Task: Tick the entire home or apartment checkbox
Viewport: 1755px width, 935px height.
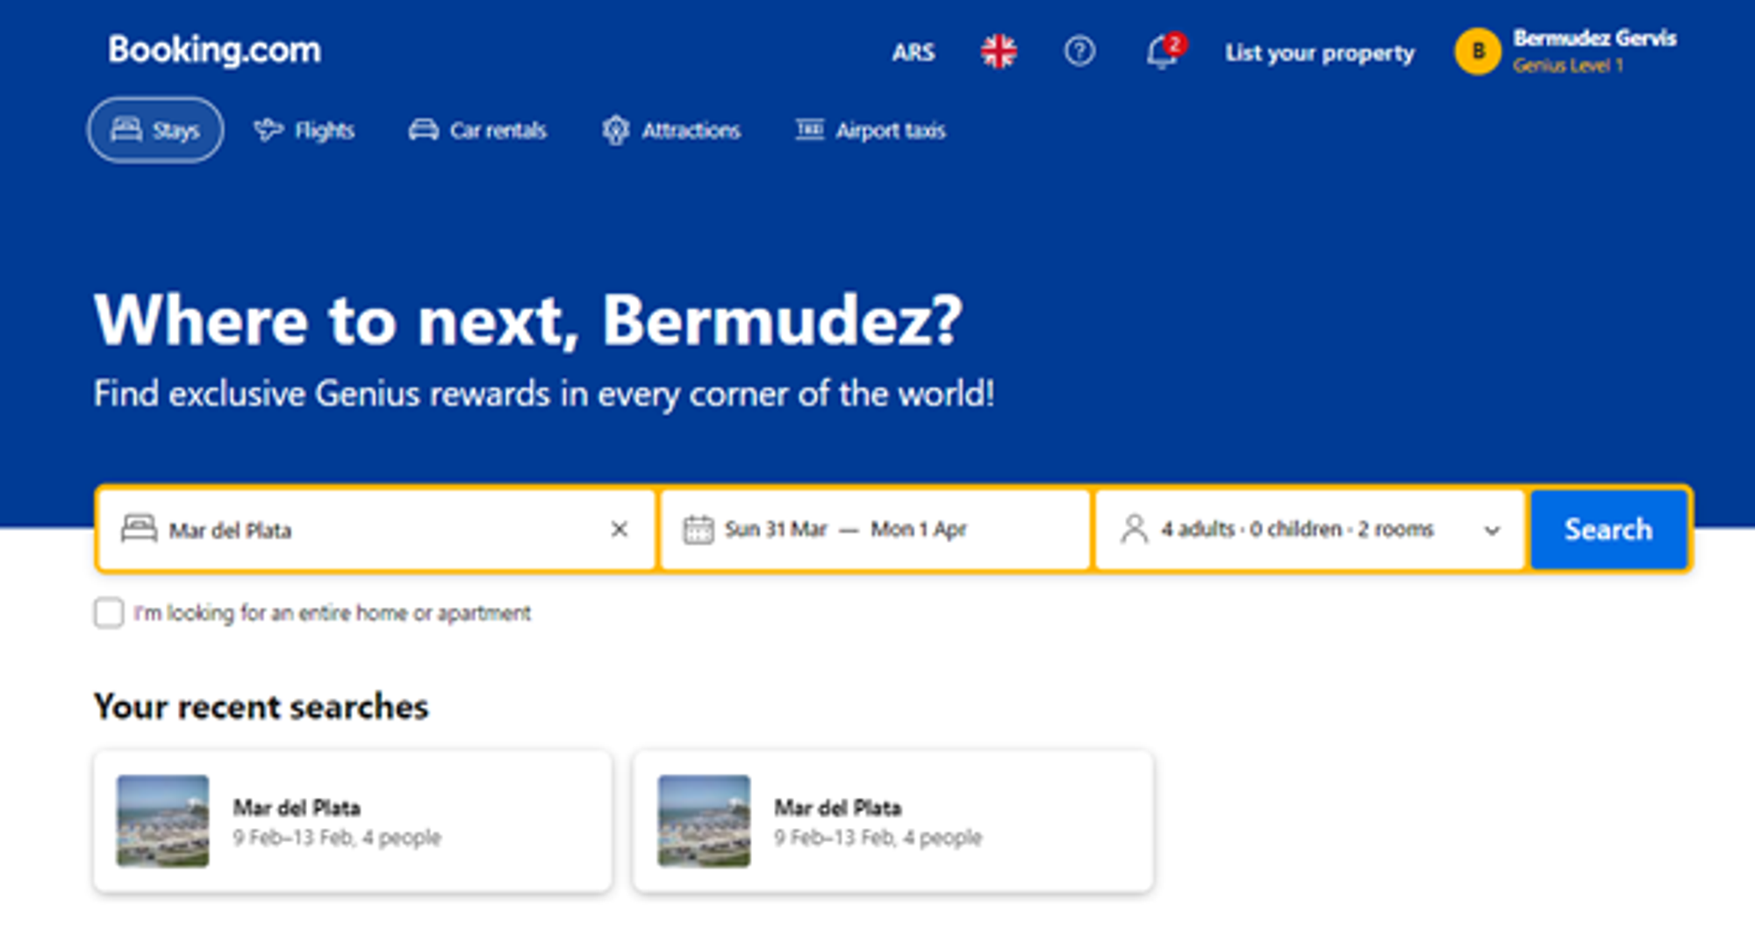Action: [x=109, y=612]
